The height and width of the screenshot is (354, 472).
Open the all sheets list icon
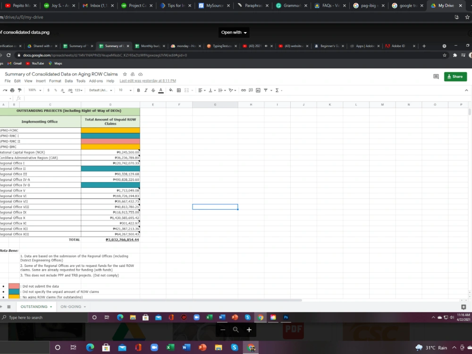pyautogui.click(x=8, y=307)
